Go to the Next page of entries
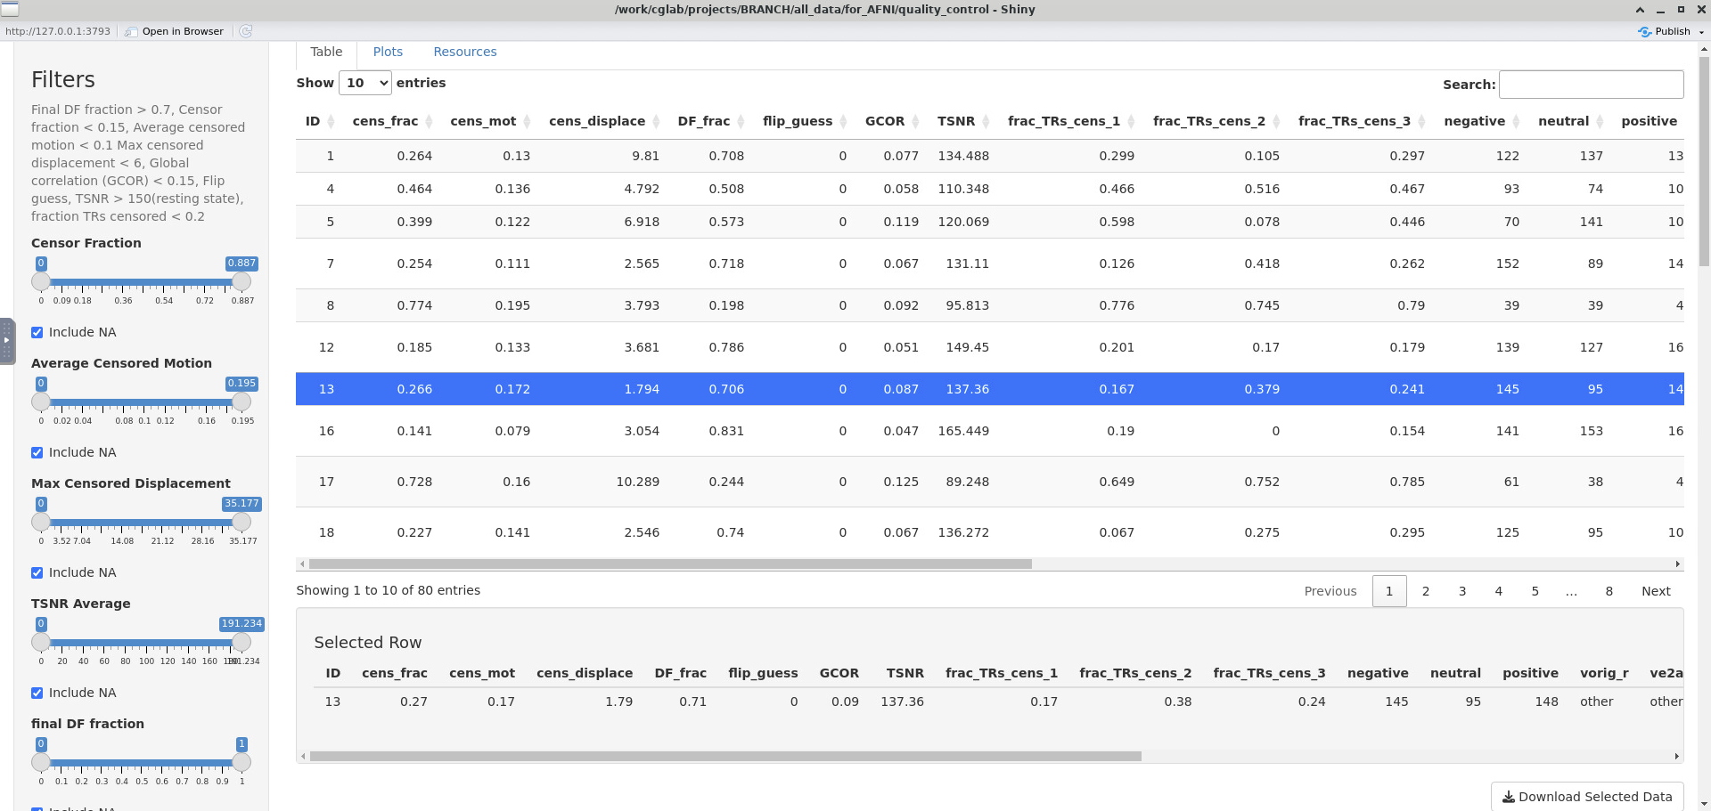The height and width of the screenshot is (811, 1711). [x=1656, y=591]
